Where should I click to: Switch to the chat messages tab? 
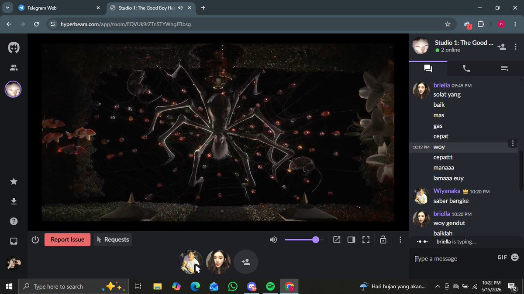pyautogui.click(x=428, y=68)
